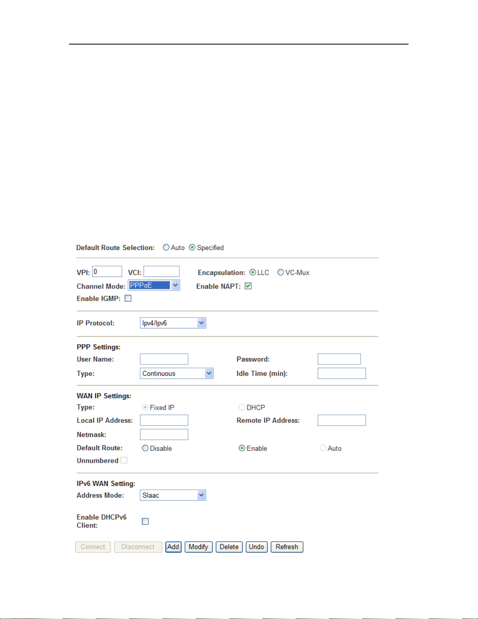Click the PPP Settings heading
Viewport: 478px width, 619px height.
pos(99,347)
